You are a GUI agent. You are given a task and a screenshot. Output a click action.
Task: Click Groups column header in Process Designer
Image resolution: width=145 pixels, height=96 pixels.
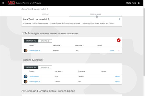pyautogui.click(x=104, y=71)
